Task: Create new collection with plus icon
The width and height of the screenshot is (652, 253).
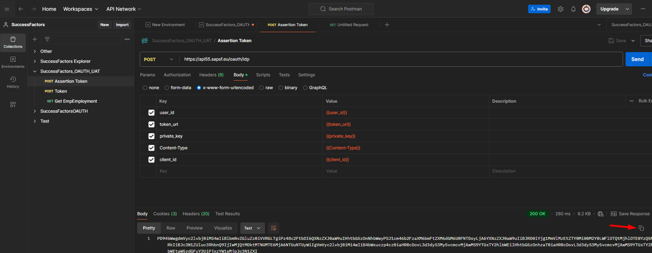Action: pyautogui.click(x=35, y=39)
